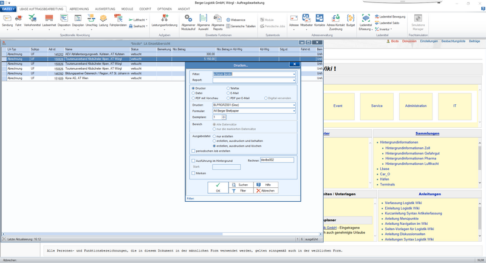Open the Sammlungen wiki link
Image resolution: width=486 pixels, height=263 pixels.
[427, 133]
